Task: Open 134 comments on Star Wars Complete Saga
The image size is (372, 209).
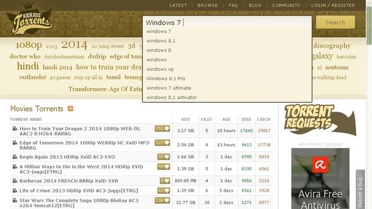Action: [162, 200]
